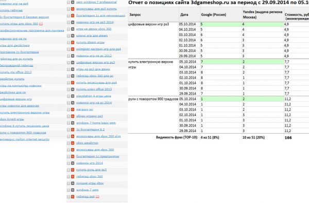Open the купить геймпад link
The width and height of the screenshot is (309, 203).
[11, 10]
